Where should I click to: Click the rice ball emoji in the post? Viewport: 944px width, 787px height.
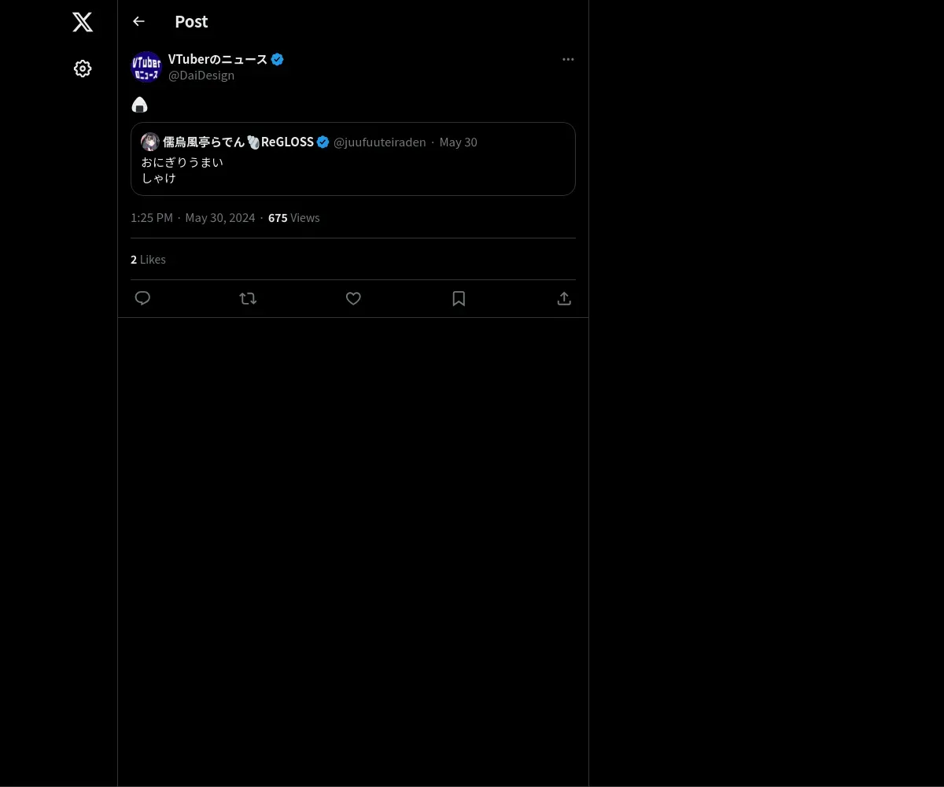(x=139, y=105)
